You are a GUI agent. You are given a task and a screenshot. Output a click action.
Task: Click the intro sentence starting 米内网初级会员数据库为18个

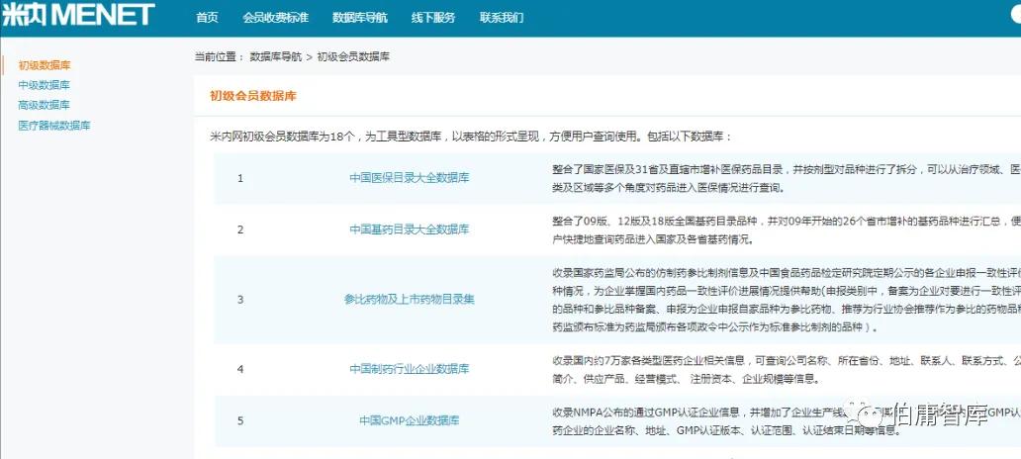click(472, 138)
